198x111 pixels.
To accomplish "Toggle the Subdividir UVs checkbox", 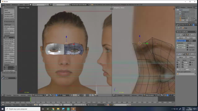I will click(187, 45).
